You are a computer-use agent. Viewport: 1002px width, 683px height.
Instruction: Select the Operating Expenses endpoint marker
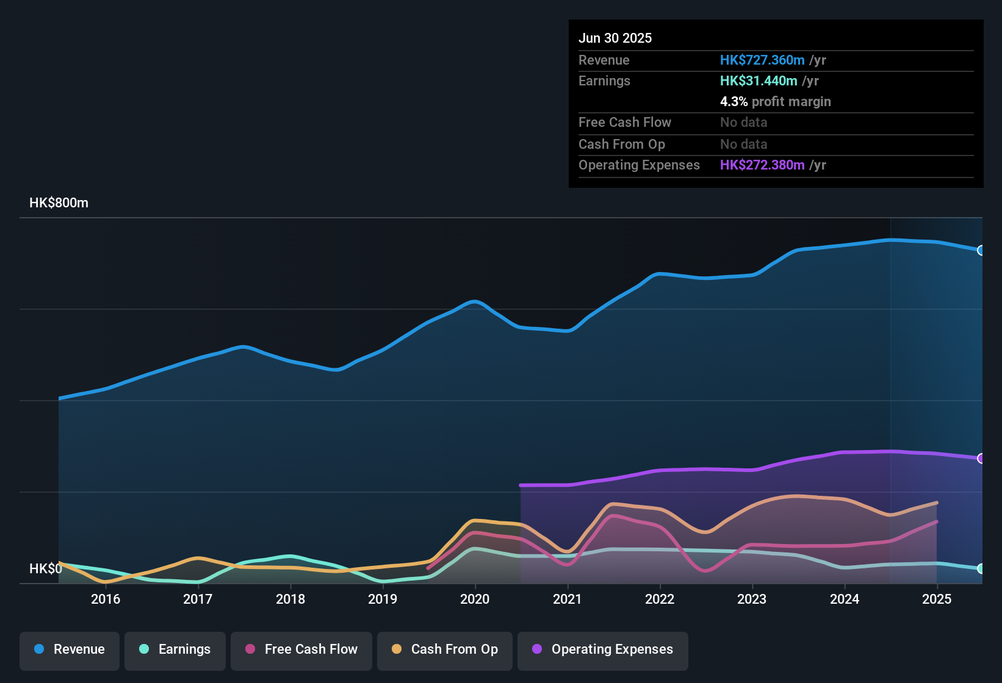(981, 459)
